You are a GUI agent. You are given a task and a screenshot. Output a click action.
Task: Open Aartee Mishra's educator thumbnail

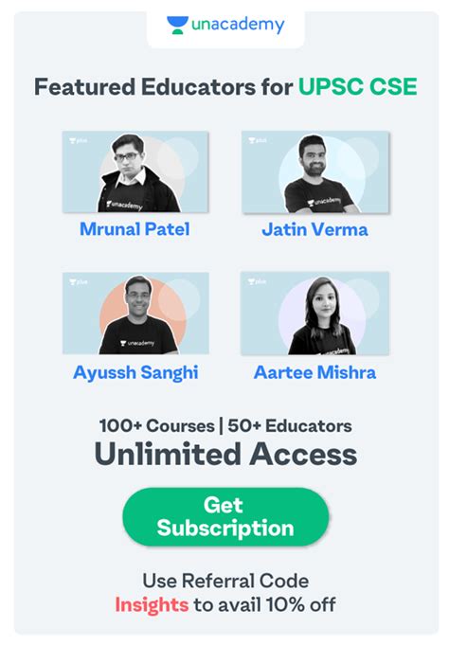[314, 314]
